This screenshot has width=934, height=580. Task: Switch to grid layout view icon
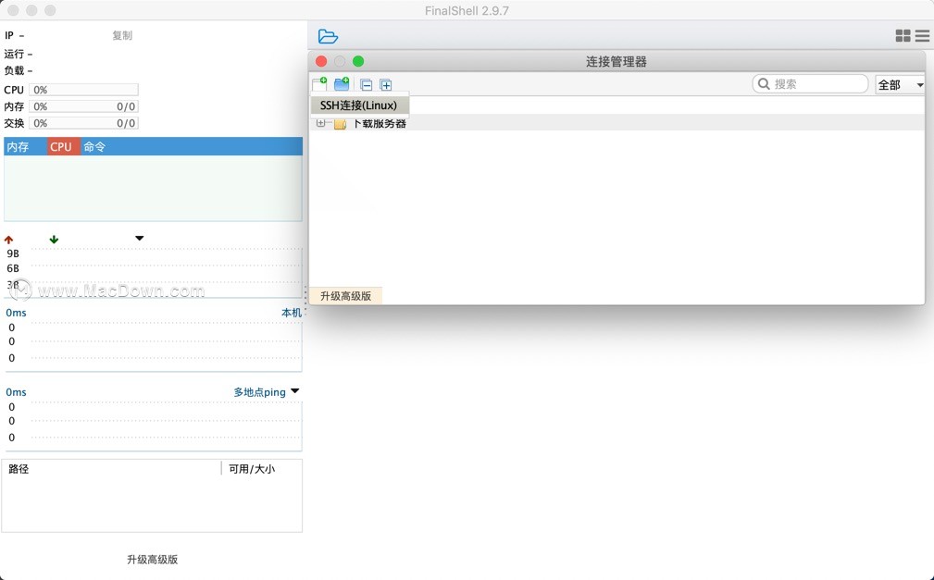click(x=903, y=36)
